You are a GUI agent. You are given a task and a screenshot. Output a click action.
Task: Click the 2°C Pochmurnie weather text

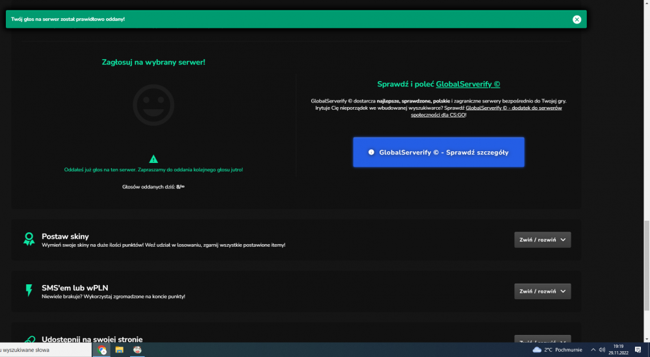tap(563, 350)
